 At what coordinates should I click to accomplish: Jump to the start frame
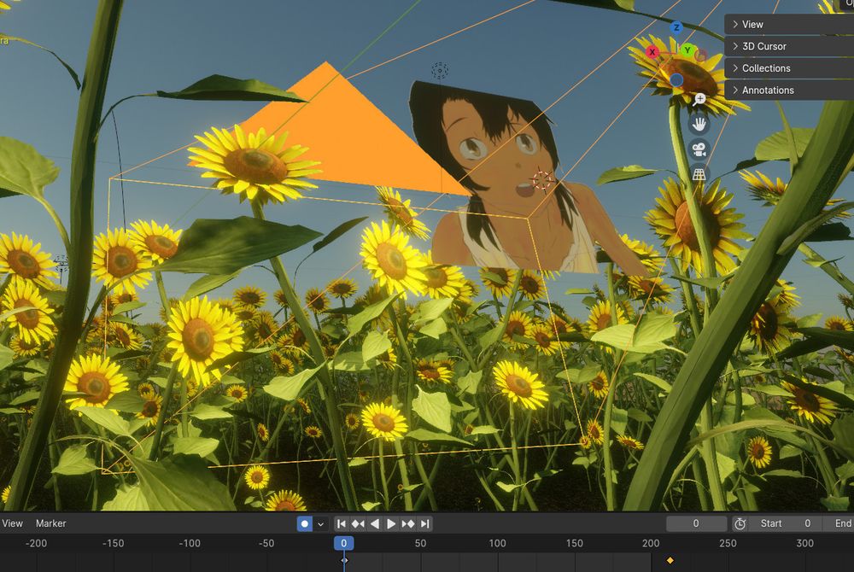342,523
